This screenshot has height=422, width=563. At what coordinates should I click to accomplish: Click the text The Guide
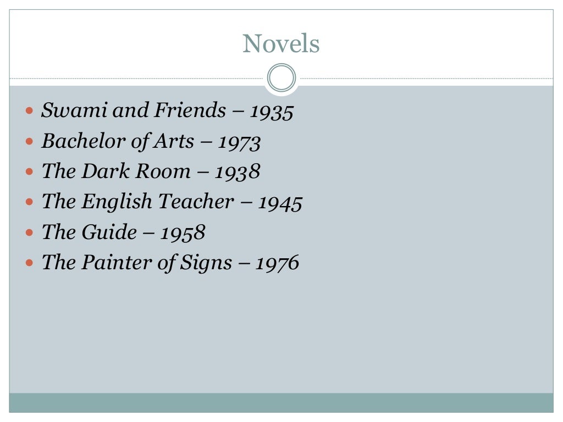[x=89, y=232]
